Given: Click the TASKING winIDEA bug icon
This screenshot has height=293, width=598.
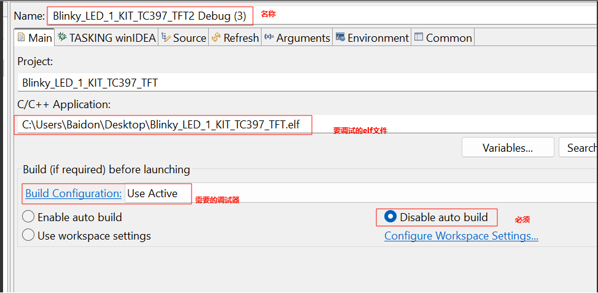Looking at the screenshot, I should (62, 37).
